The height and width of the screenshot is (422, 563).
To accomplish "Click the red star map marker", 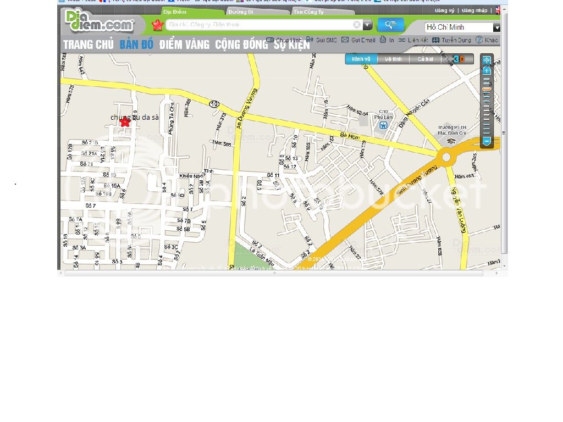I will (x=125, y=123).
